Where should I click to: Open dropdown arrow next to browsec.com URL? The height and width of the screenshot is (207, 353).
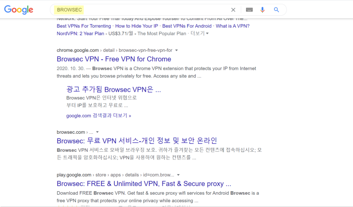(x=97, y=132)
